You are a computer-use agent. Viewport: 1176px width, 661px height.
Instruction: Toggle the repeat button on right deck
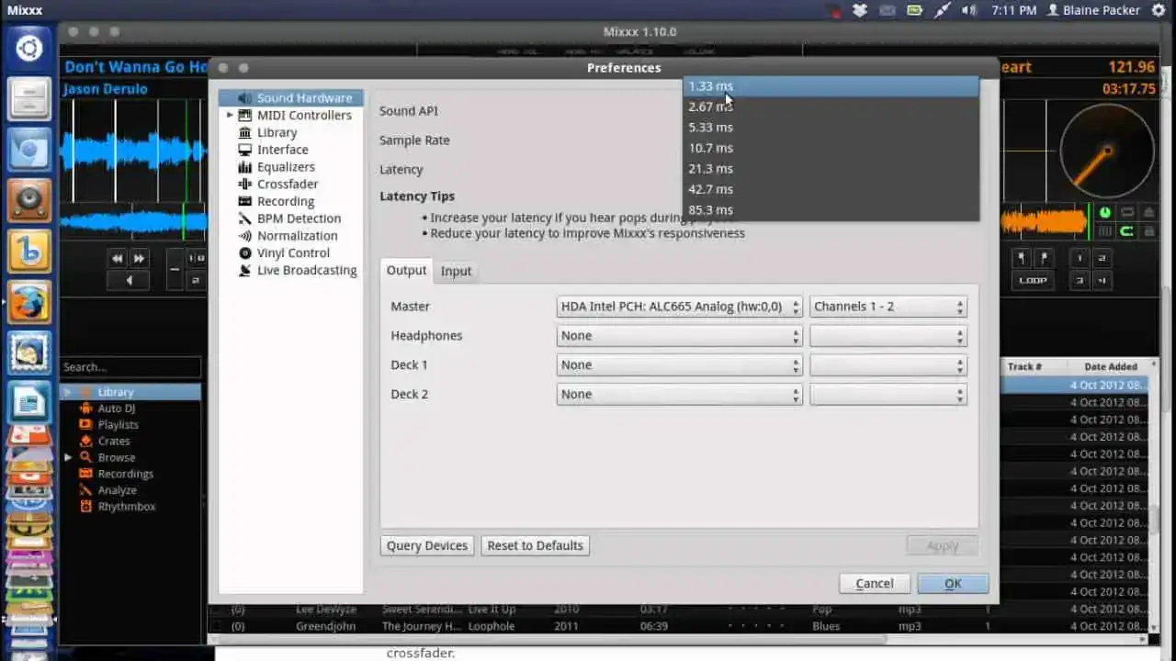pos(1125,212)
